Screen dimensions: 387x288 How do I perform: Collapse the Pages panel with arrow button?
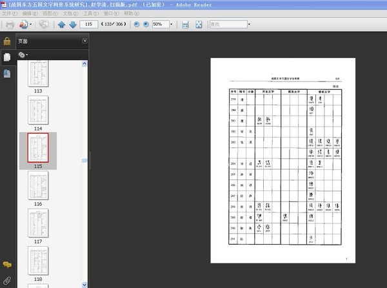pos(84,41)
